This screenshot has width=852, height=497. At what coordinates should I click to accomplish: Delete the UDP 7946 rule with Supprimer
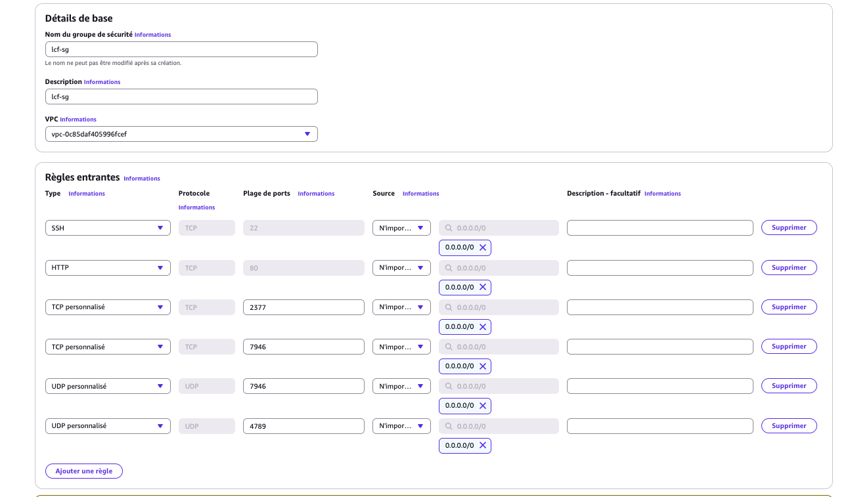coord(789,386)
